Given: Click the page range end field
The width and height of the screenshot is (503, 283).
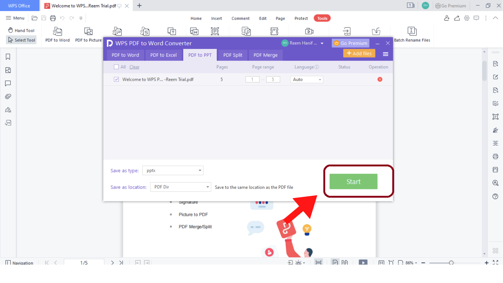Looking at the screenshot, I should click(x=273, y=79).
